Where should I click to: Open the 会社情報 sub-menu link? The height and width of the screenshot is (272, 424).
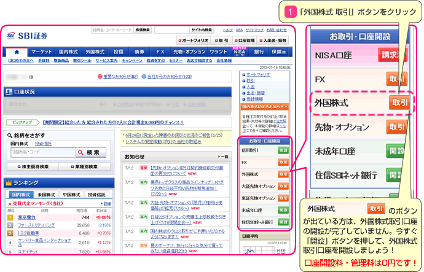point(224,61)
